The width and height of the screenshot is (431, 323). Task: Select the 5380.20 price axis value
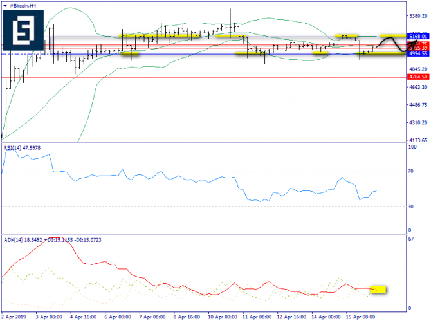[x=418, y=16]
